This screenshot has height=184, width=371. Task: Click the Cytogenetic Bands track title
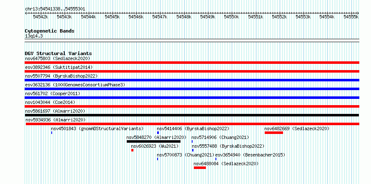pyautogui.click(x=50, y=31)
